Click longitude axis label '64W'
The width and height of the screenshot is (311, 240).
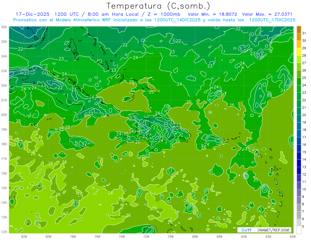pos(244,236)
